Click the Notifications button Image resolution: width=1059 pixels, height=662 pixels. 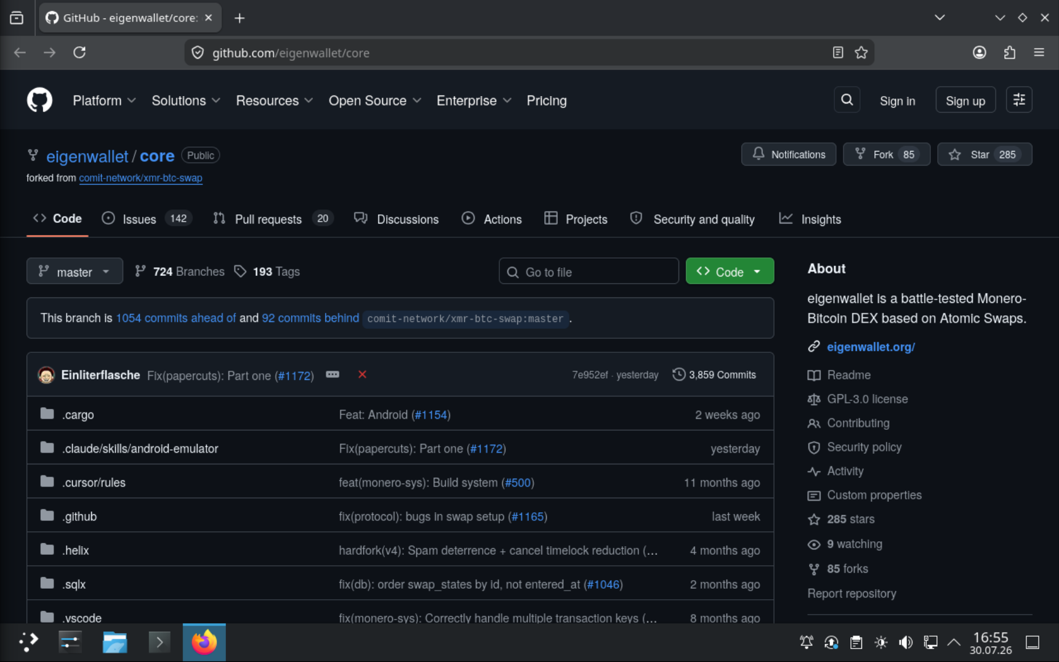point(789,154)
